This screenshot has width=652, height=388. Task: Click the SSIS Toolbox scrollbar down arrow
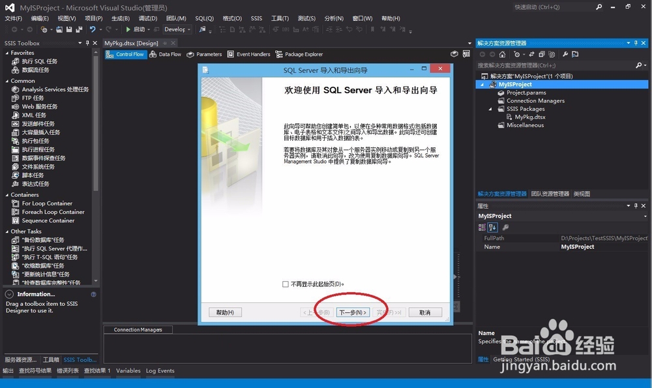(x=96, y=281)
